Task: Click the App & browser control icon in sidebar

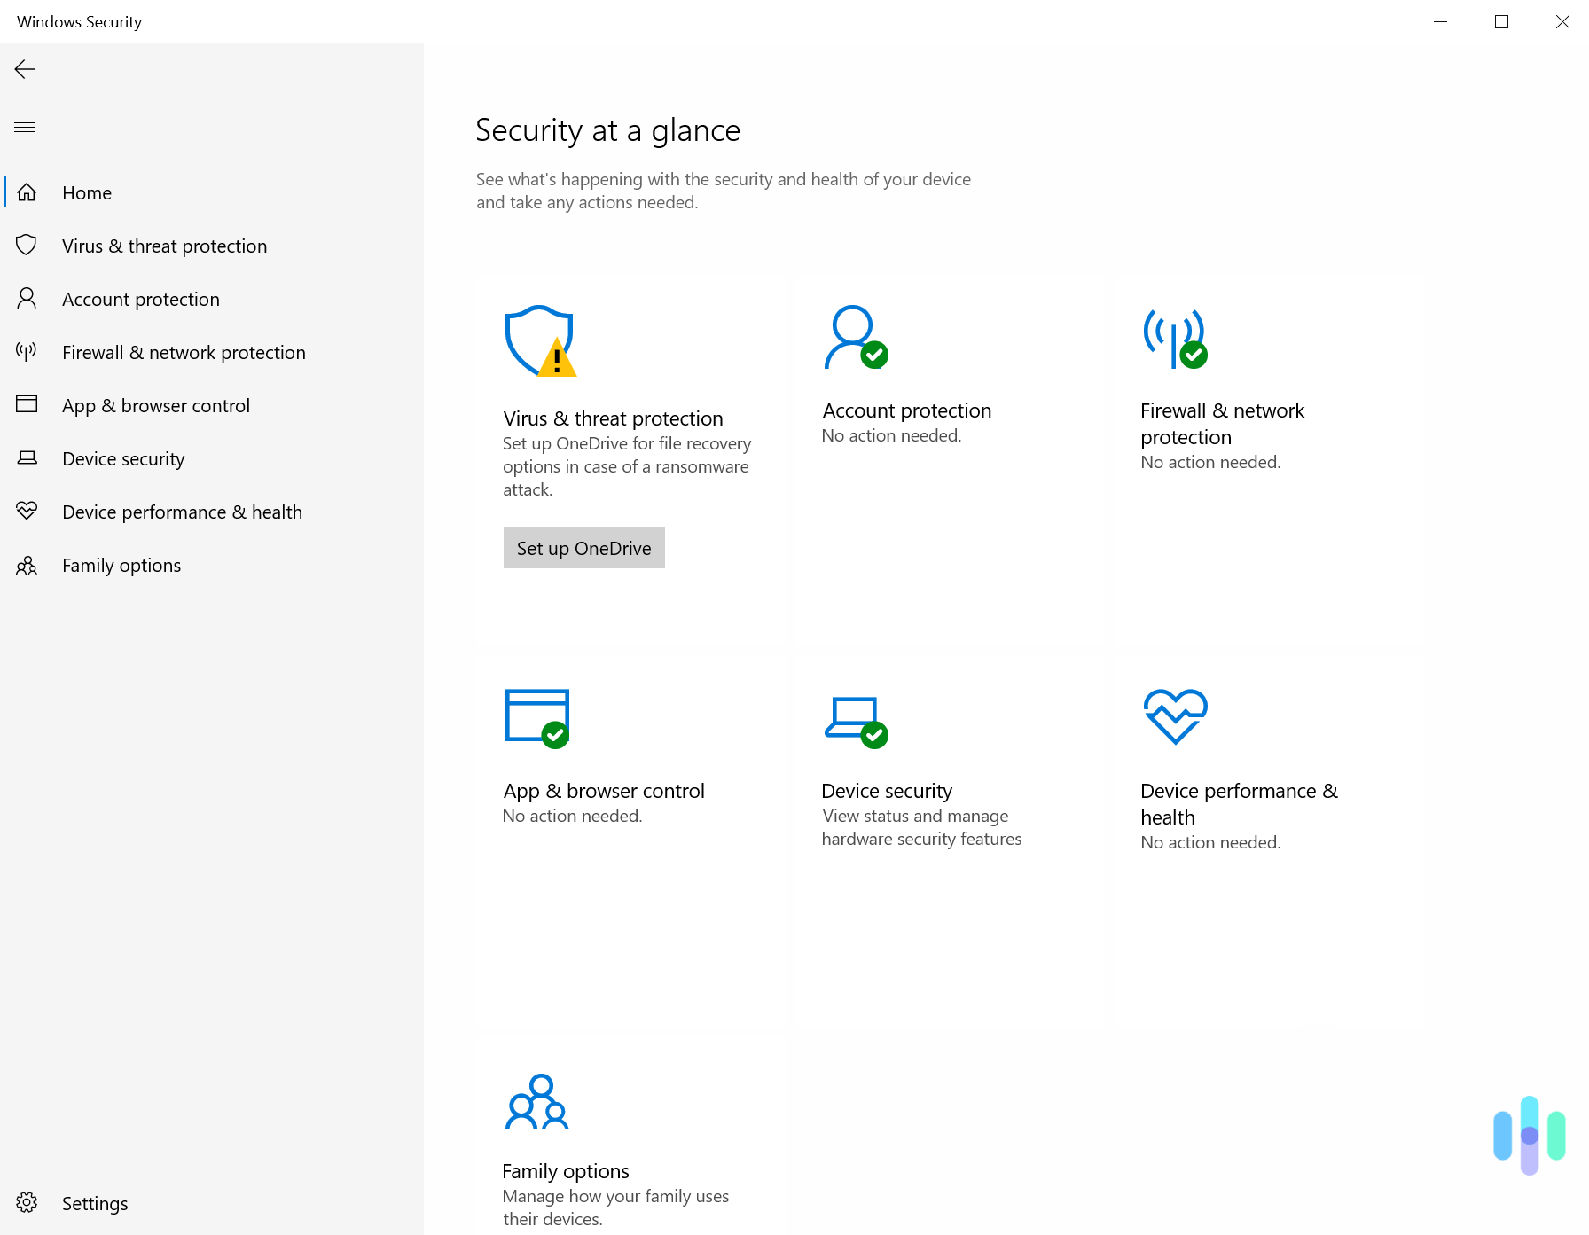Action: tap(27, 404)
